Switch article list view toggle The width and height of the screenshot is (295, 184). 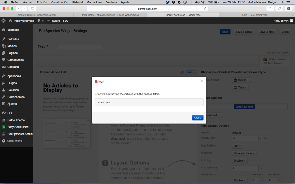191,72
